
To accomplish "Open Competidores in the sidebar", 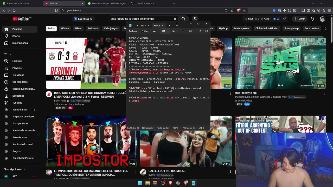I will [20, 124].
